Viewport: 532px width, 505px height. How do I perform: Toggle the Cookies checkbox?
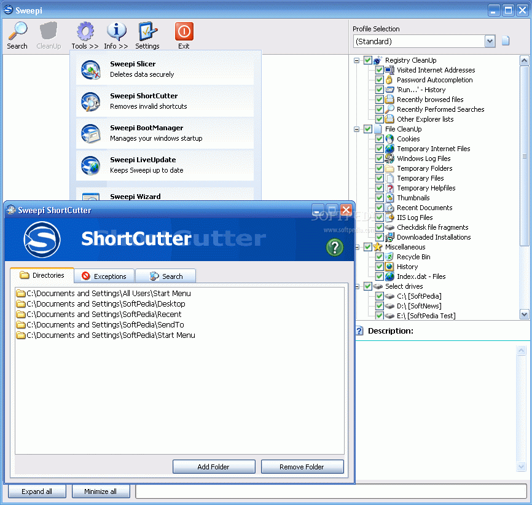coord(380,139)
